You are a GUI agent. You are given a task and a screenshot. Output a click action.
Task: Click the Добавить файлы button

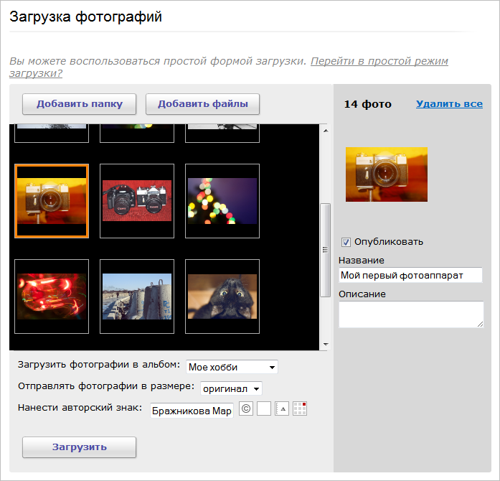click(x=202, y=104)
